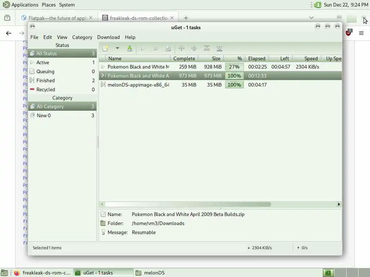Open the browser list-all-tabs chevron

(311, 18)
